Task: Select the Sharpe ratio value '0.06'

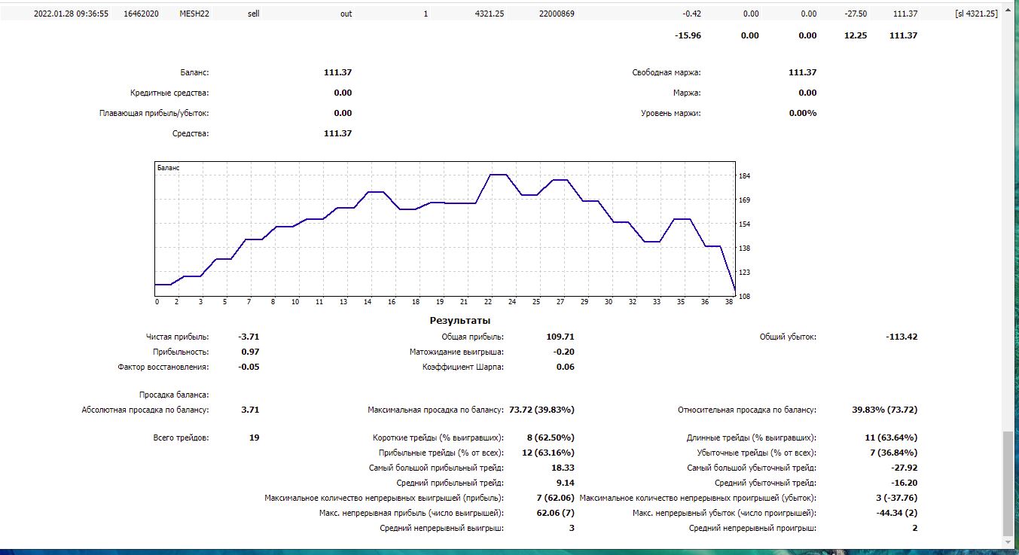Action: point(565,367)
